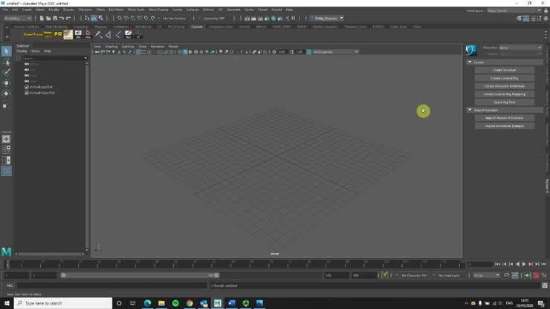
Task: Click the defaultLightSet outliner item
Action: tap(39, 87)
